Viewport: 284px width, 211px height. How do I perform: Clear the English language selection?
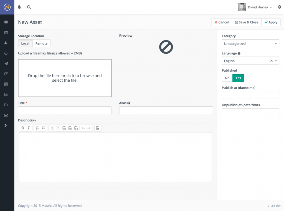click(271, 61)
